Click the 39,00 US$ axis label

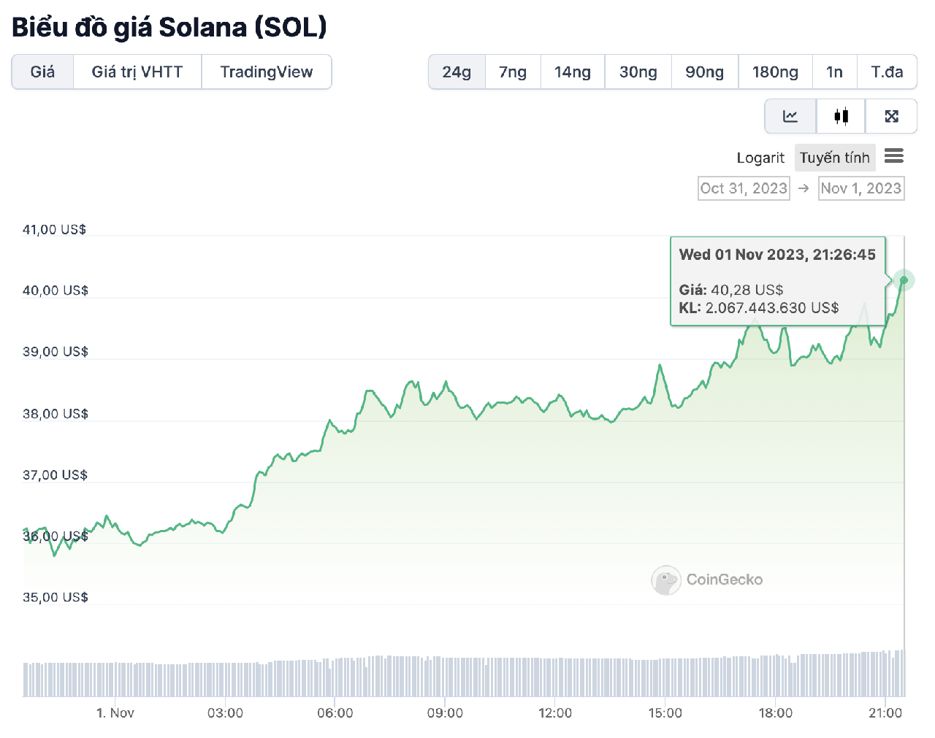pos(55,352)
